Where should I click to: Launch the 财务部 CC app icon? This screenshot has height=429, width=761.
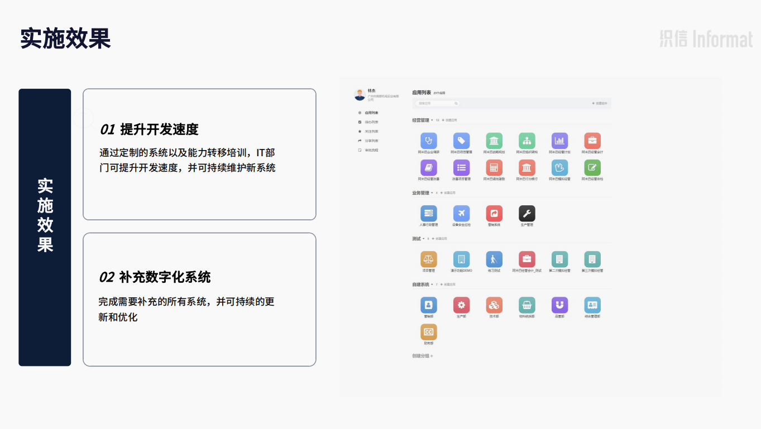[x=429, y=332]
